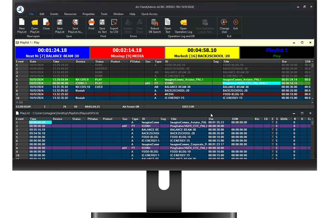Viewport: 328px width, 218px height.
Task: Click the Air Client application logo
Action: point(20,9)
